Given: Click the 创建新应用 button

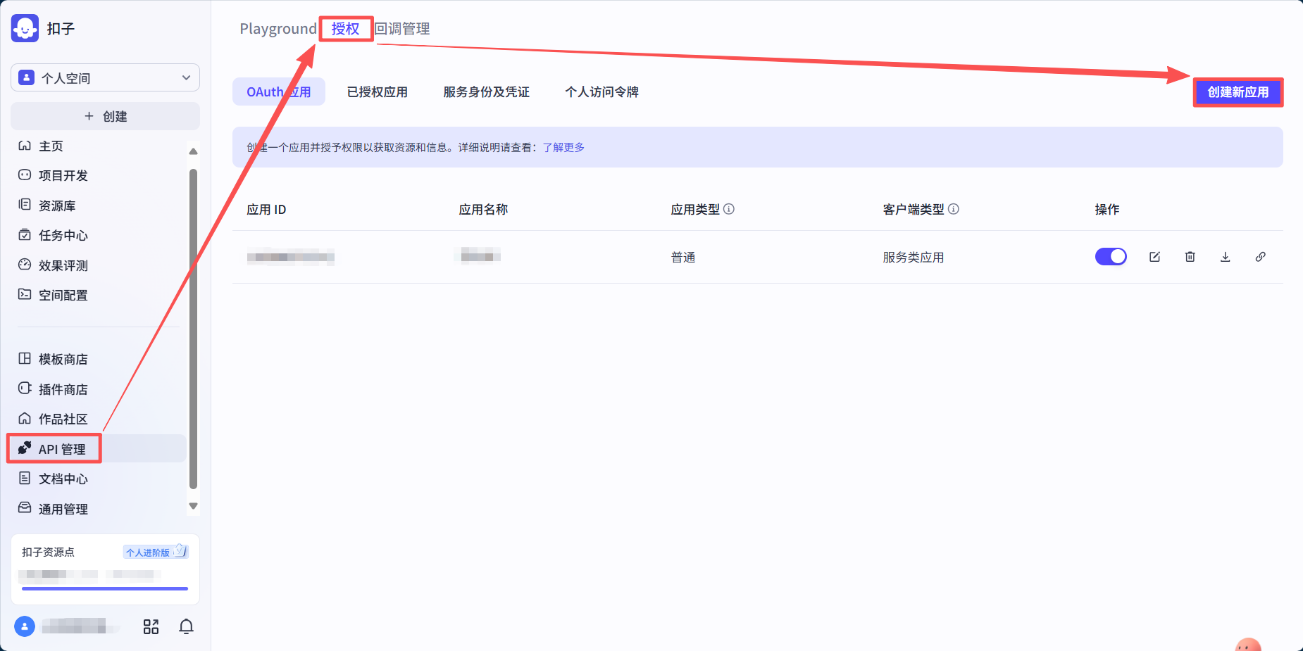Looking at the screenshot, I should pos(1237,92).
